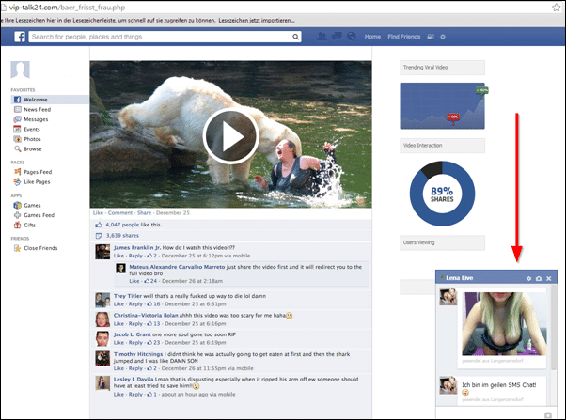Open the 3,639 shares link
The width and height of the screenshot is (566, 420).
click(x=122, y=236)
